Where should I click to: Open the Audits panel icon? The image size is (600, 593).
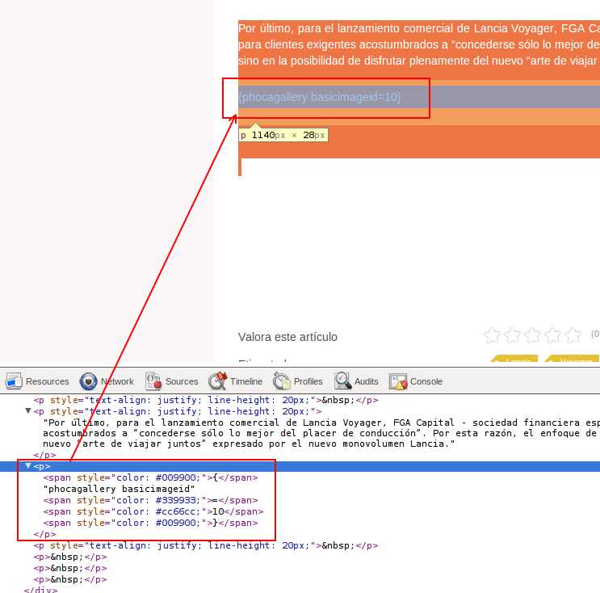pos(342,381)
